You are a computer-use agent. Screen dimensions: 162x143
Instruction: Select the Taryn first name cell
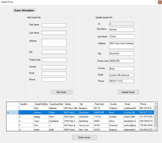tap(41, 121)
